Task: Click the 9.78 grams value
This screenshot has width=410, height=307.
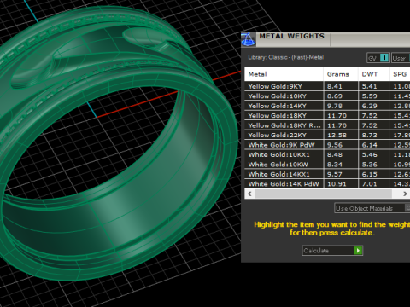Action: click(x=335, y=106)
